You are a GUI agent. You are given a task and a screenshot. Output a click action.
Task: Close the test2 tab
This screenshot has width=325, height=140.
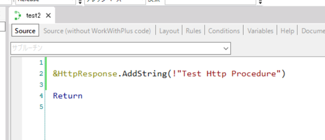48,15
